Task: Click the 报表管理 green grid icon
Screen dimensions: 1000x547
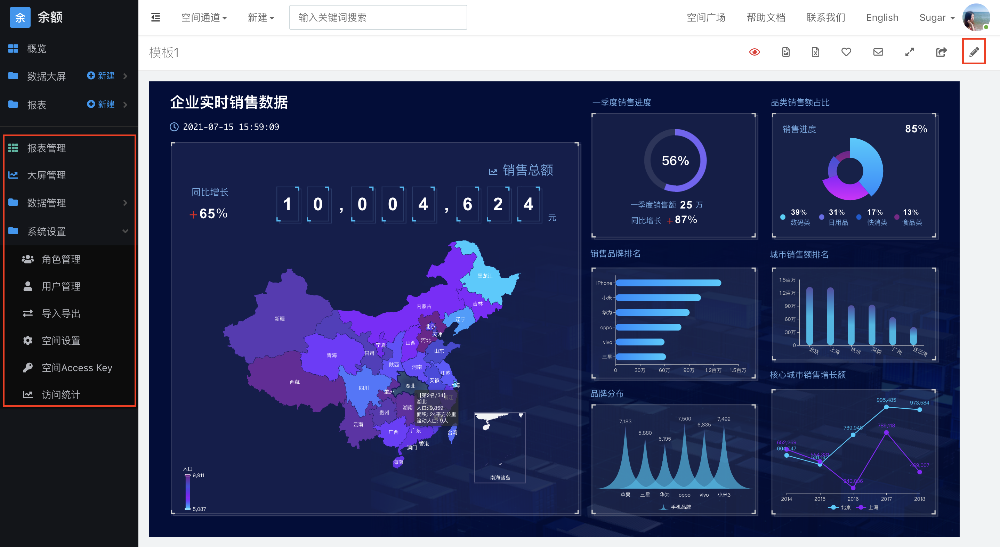Action: [13, 148]
